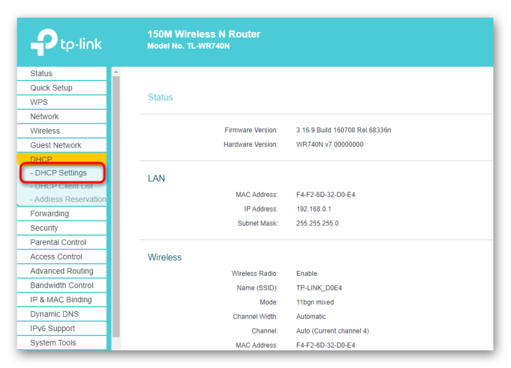The image size is (511, 368).
Task: Go to Parental Control
Action: tap(62, 242)
